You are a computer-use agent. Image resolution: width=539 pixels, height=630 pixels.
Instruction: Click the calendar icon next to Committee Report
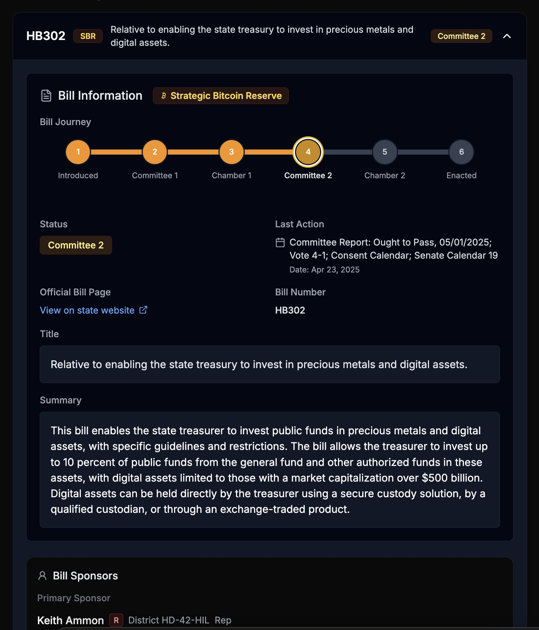[x=280, y=242]
